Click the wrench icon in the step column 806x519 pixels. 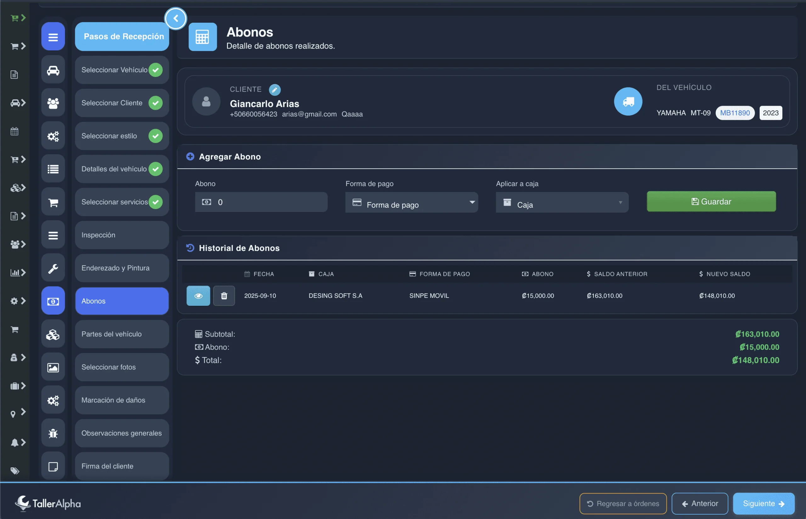point(53,268)
